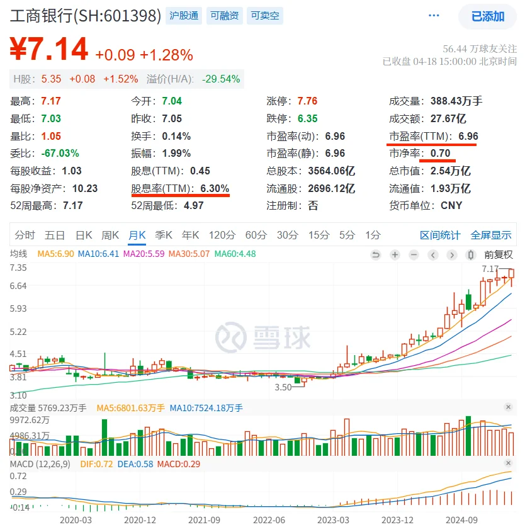Click the 3.50 low price chart marker

pos(283,387)
